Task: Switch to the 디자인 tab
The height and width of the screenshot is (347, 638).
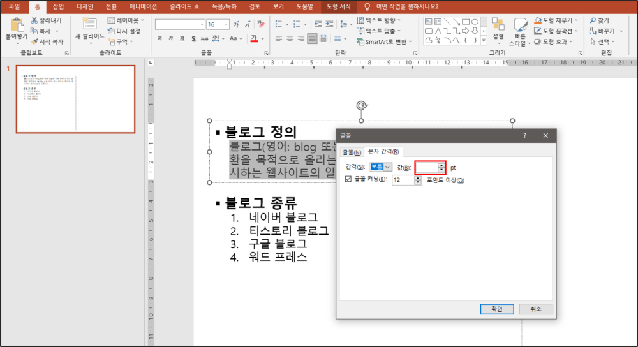Action: tap(85, 6)
